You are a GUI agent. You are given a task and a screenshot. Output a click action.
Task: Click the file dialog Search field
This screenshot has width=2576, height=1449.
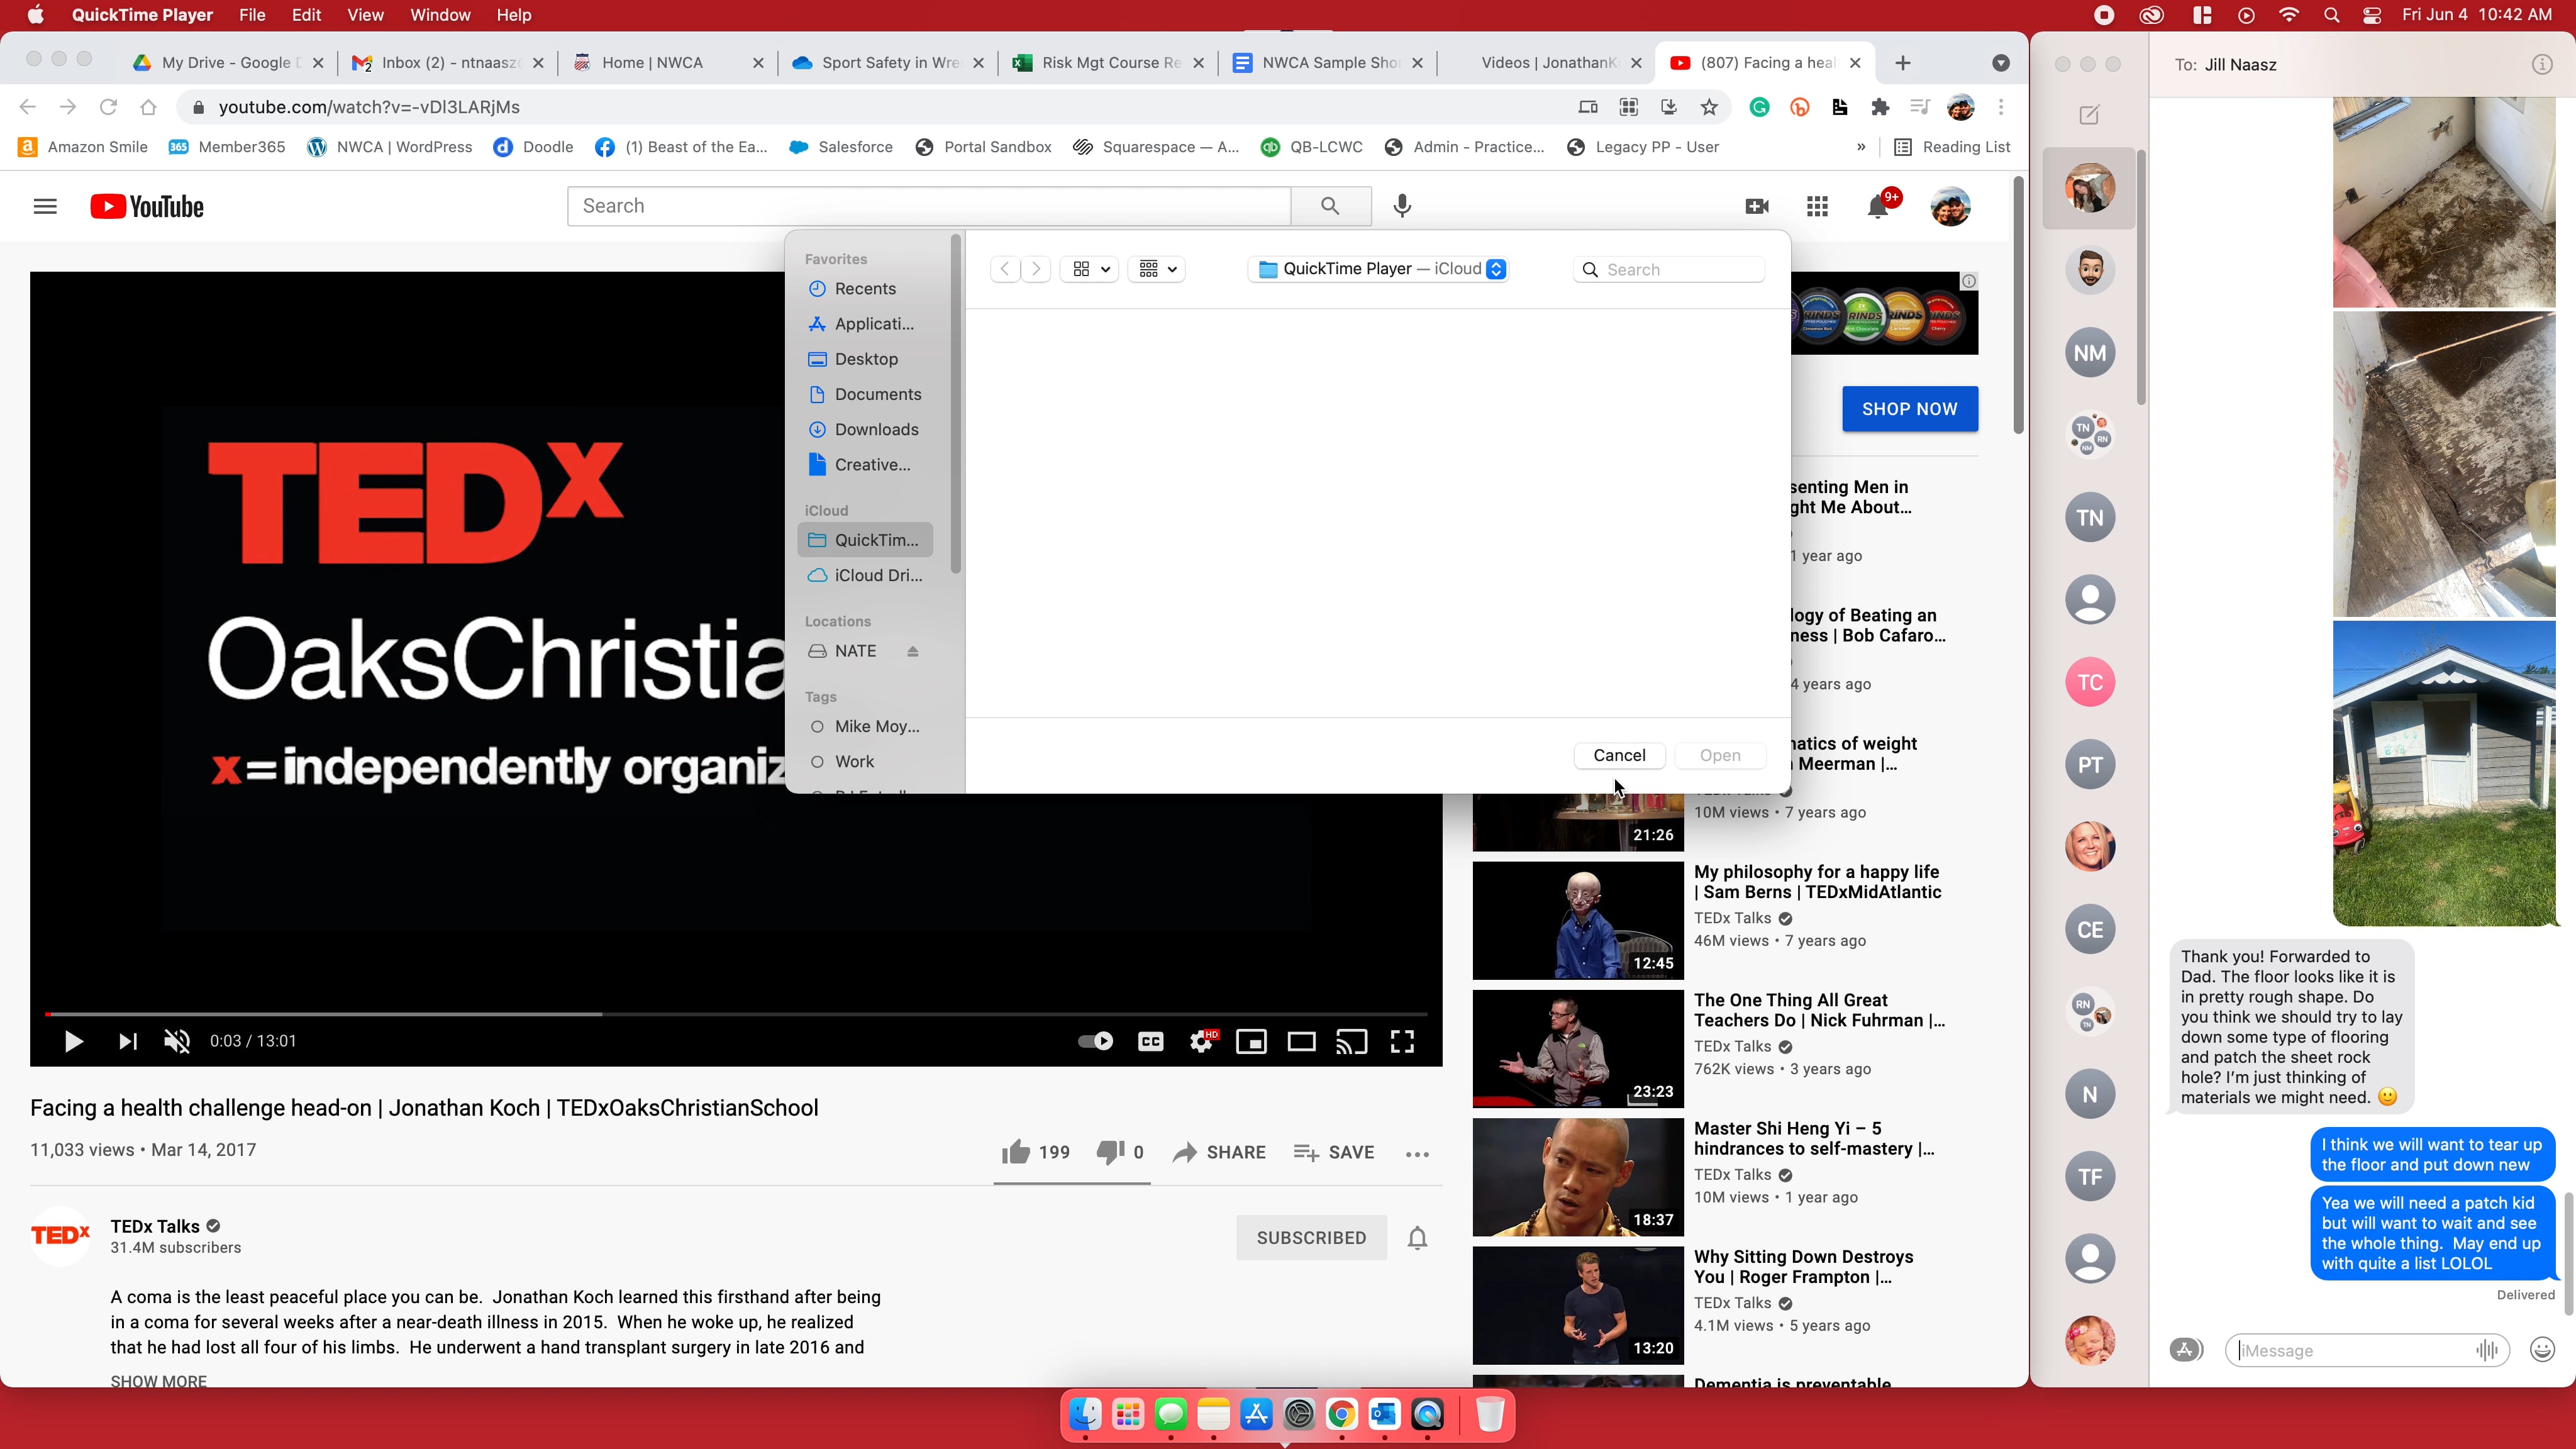pyautogui.click(x=1669, y=269)
